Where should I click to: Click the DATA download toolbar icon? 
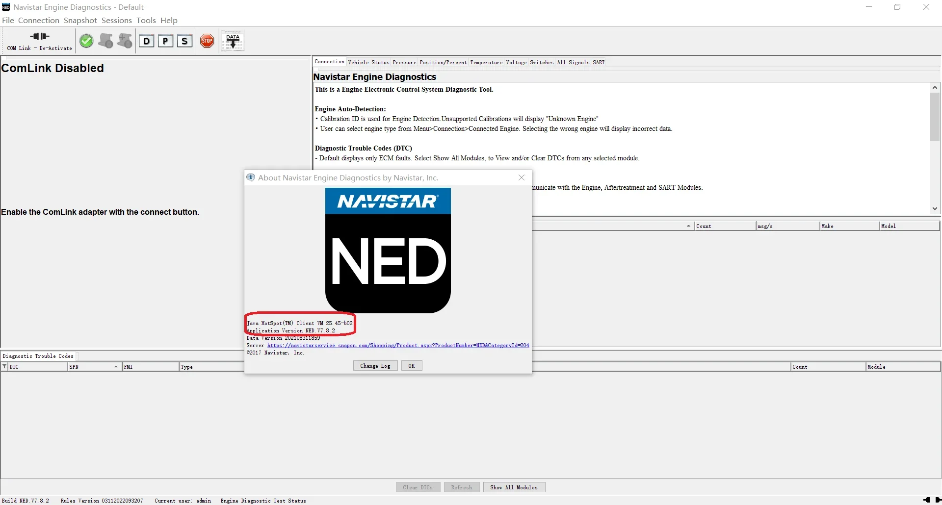(x=233, y=41)
